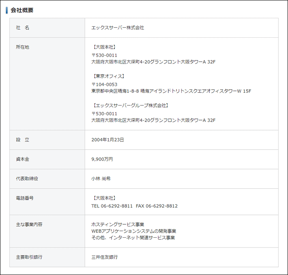The image size is (288, 275).
Task: Click WEBアプリケーションシステムの開発事業 line
Action: point(134,231)
